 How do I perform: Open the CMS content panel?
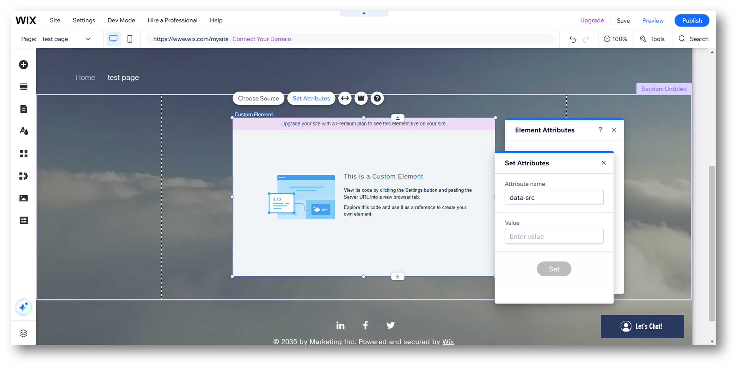pyautogui.click(x=23, y=220)
